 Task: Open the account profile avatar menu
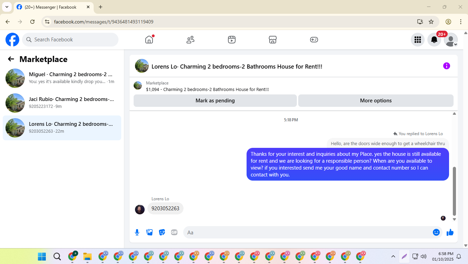click(451, 40)
